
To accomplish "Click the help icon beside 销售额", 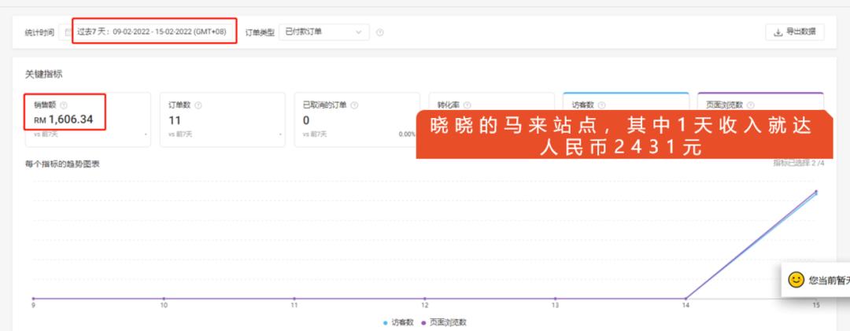I will (x=64, y=105).
